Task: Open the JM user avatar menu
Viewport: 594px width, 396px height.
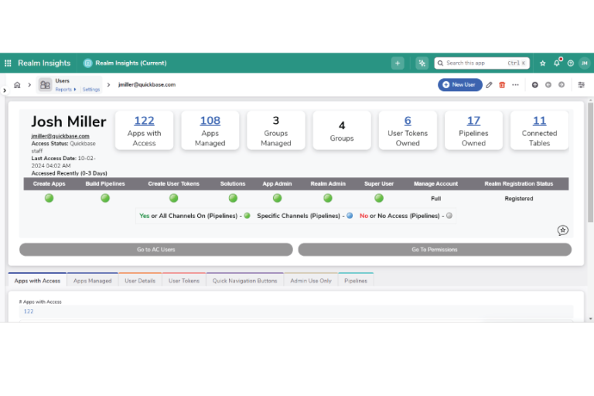Action: pos(583,63)
